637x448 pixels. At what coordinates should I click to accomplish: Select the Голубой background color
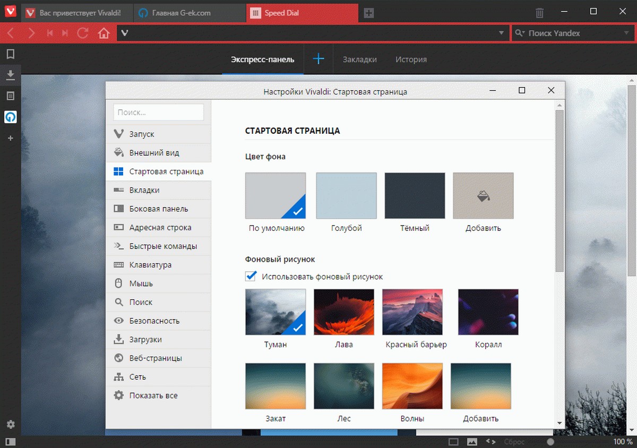click(346, 195)
